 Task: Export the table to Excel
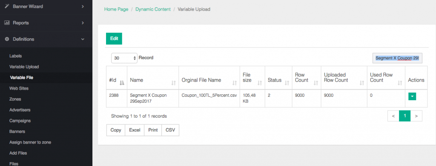(135, 130)
